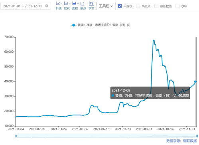Click the left handle of the range slider
Viewport: 199px width, 145px height.
click(x=16, y=136)
